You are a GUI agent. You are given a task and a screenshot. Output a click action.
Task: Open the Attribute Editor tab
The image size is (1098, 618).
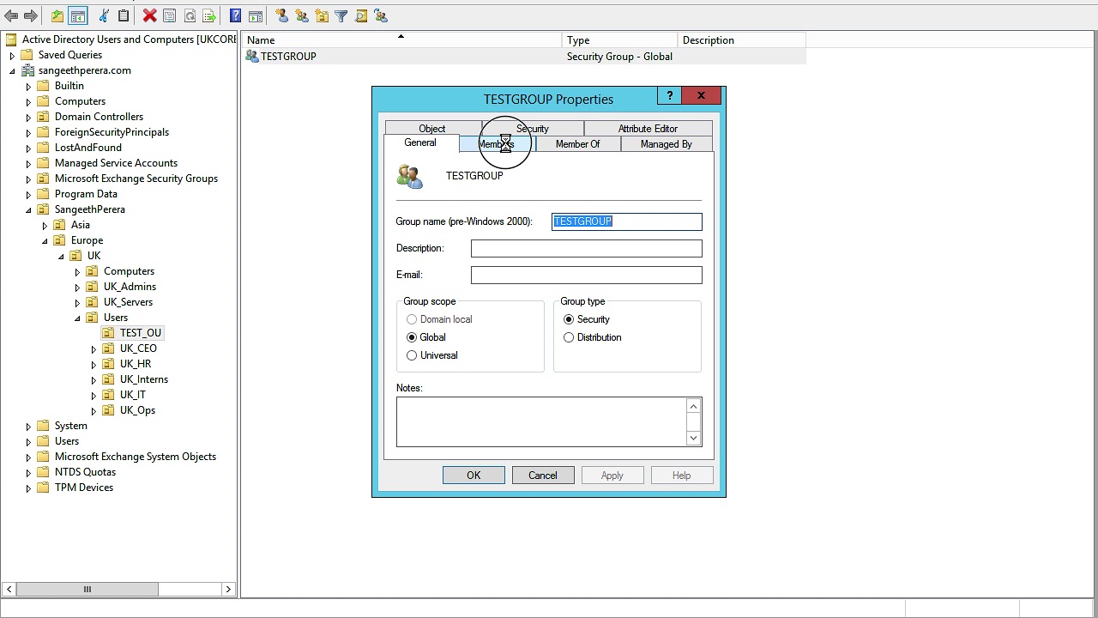648,129
